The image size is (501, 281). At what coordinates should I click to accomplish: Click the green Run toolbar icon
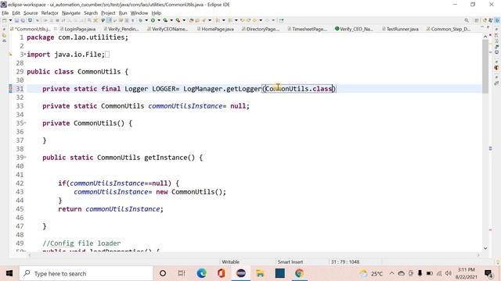[x=153, y=20]
